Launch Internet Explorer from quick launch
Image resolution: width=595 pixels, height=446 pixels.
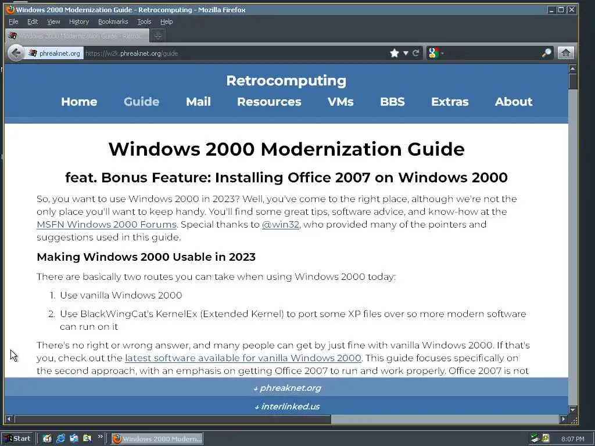[x=60, y=439]
